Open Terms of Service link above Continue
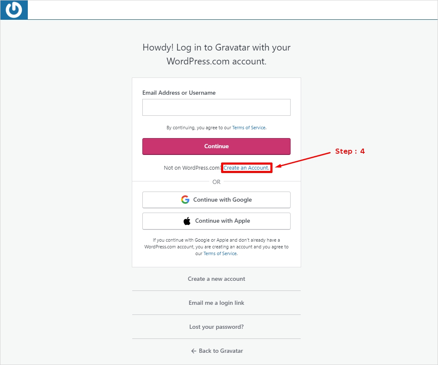Screen dimensions: 438x365 tap(249, 128)
